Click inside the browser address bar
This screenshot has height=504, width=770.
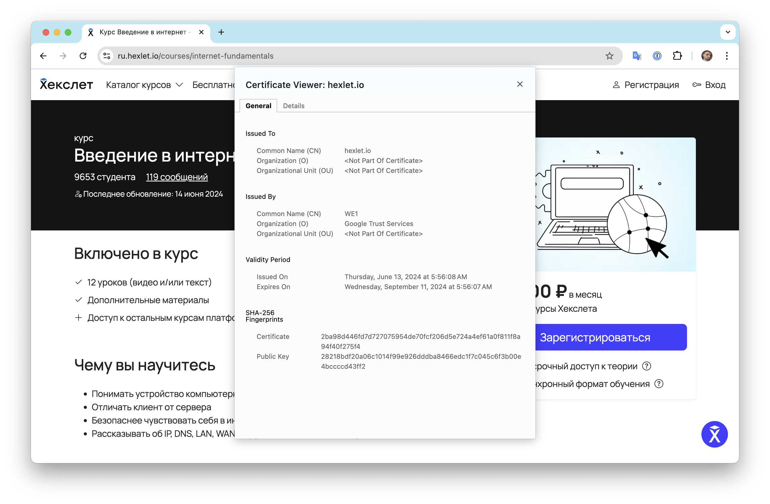pyautogui.click(x=227, y=55)
